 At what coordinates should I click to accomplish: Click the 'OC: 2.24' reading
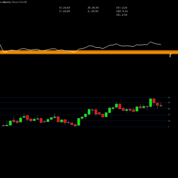pyautogui.click(x=122, y=8)
